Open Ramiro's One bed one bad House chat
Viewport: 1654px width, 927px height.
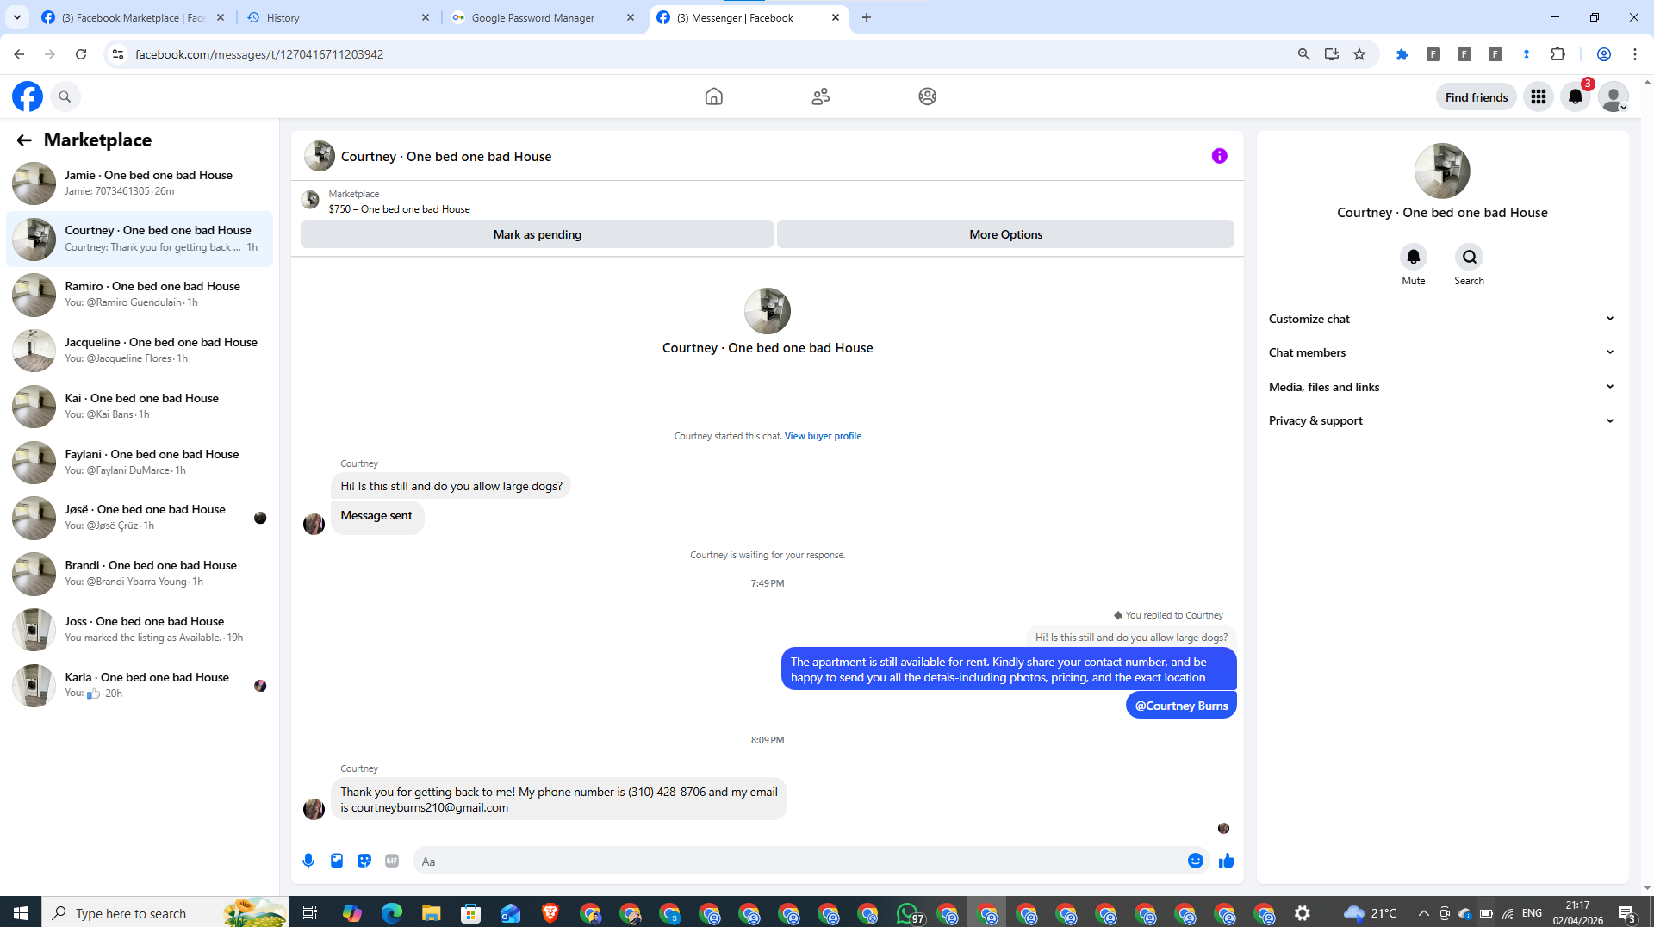pyautogui.click(x=140, y=294)
